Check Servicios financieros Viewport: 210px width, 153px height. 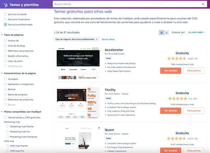tap(5, 19)
